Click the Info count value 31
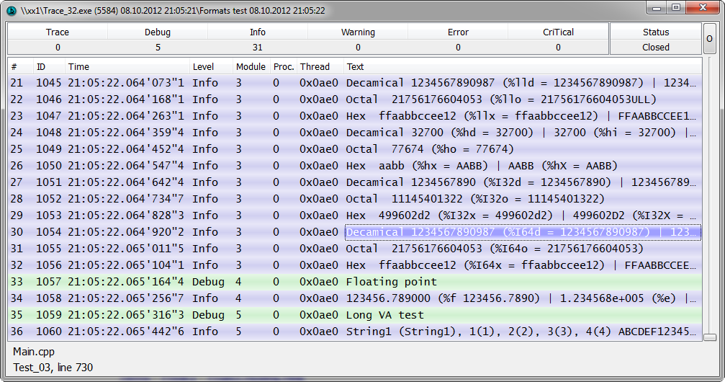The image size is (725, 382). click(x=258, y=48)
